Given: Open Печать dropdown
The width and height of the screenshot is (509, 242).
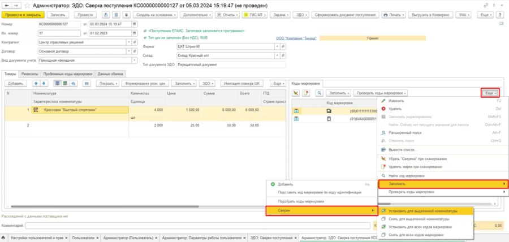Looking at the screenshot, I should click(394, 15).
